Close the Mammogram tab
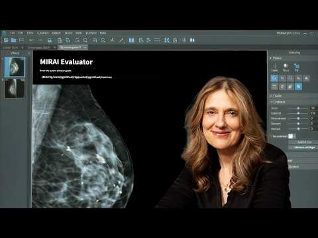 pos(85,48)
